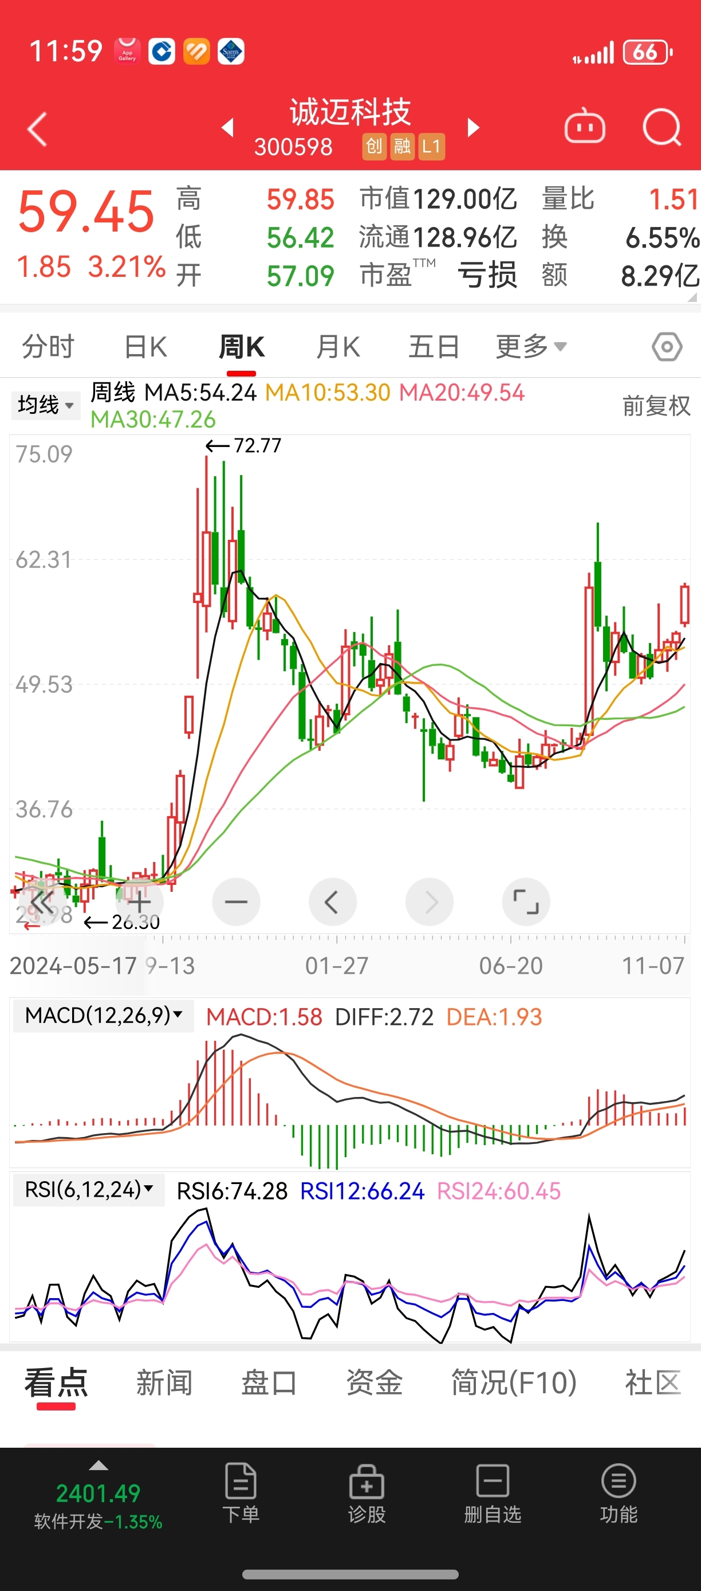
Task: Open the 简况(F10) tab
Action: [513, 1382]
